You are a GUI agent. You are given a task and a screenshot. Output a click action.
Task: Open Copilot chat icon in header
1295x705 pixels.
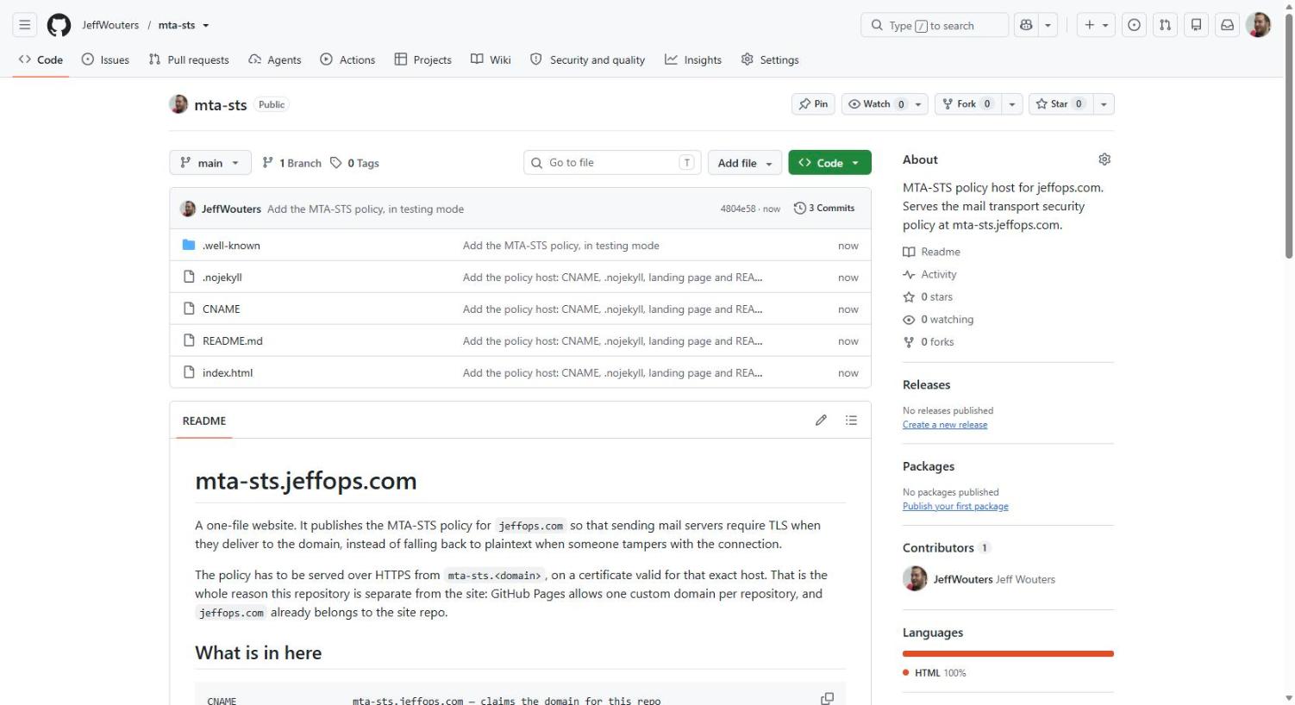(1026, 25)
